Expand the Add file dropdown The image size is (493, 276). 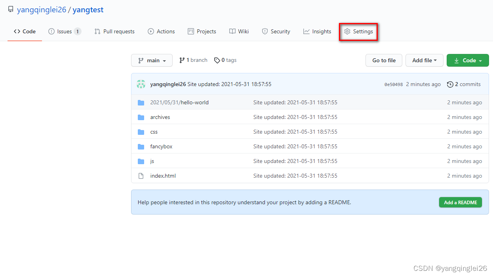[424, 60]
